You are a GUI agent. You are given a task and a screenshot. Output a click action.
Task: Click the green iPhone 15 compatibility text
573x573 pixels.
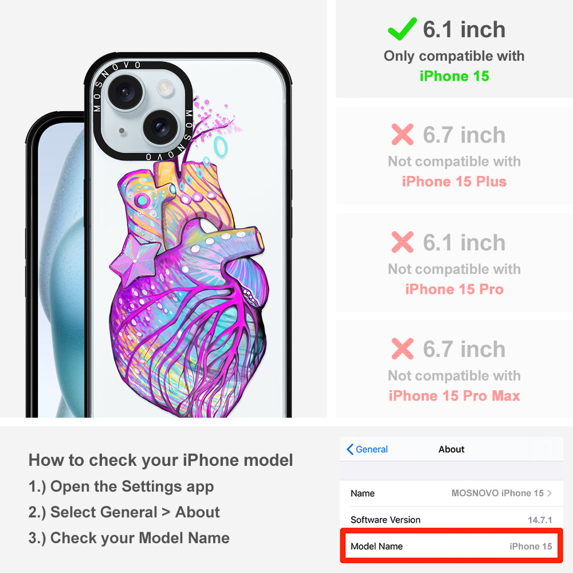454,76
